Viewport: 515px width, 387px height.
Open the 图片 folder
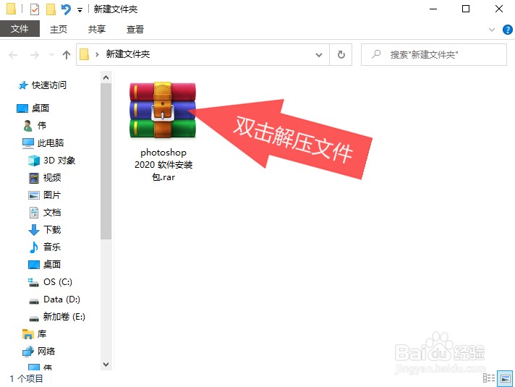coord(52,195)
